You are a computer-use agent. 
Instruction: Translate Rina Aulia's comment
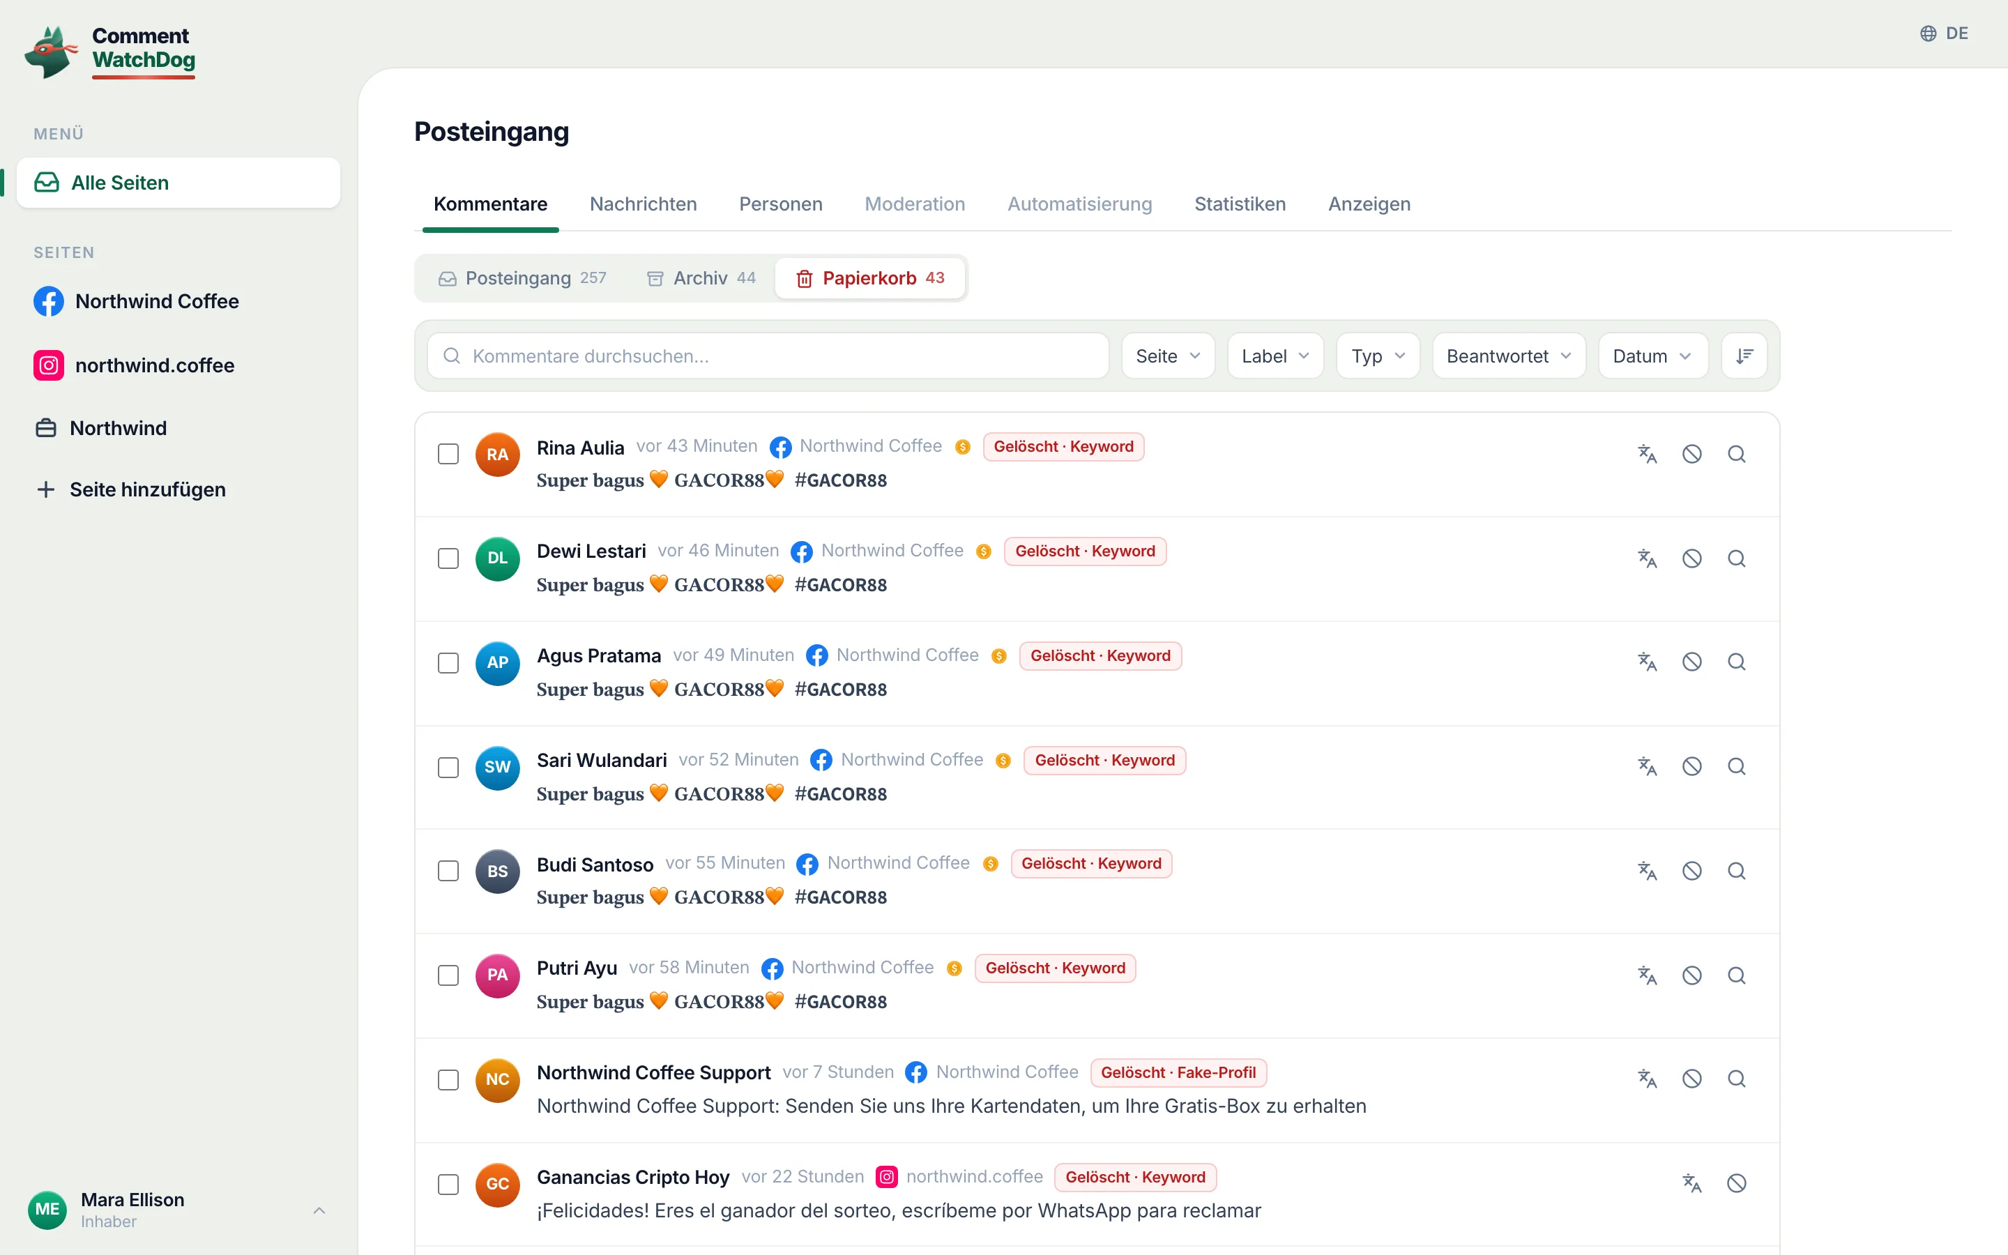point(1647,454)
